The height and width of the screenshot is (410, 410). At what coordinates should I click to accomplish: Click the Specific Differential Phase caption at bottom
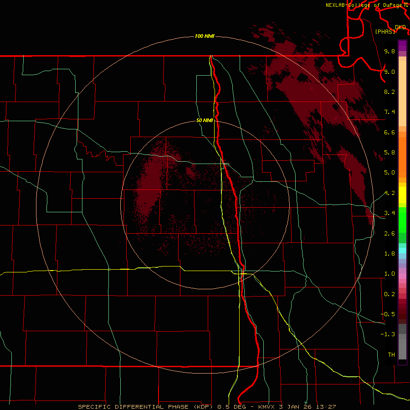coord(207,407)
